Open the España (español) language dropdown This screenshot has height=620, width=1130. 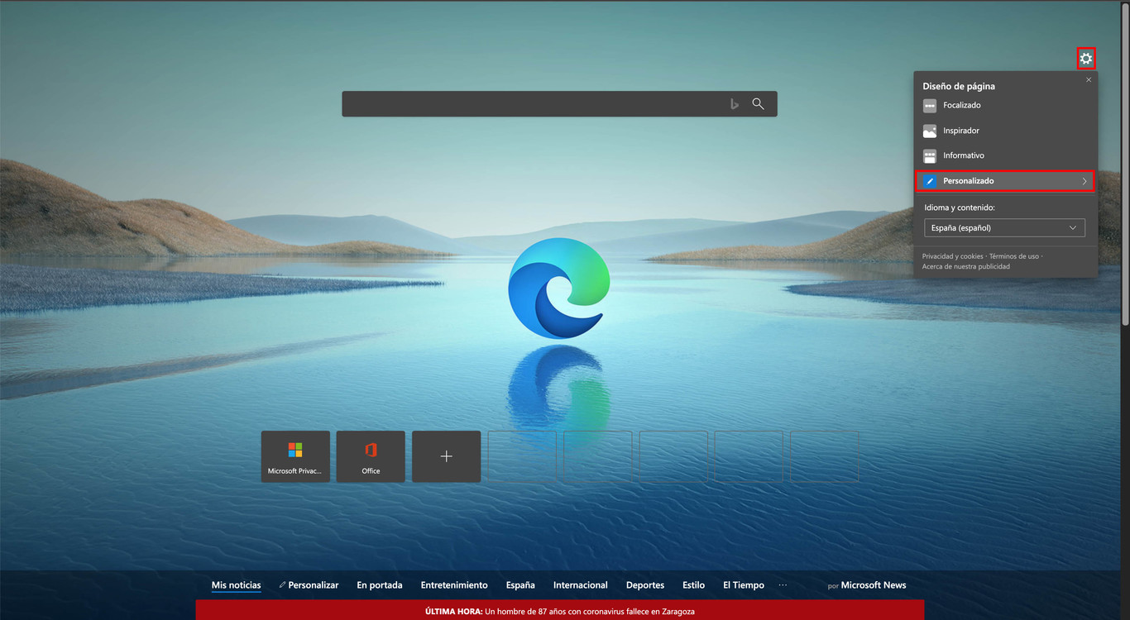1004,228
